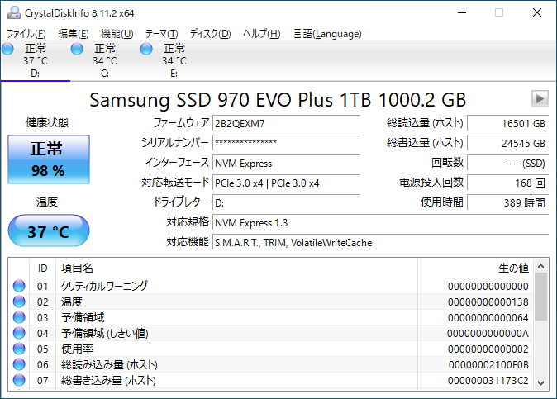
Task: Click status orb for ID 06 総読み込み量
Action: pyautogui.click(x=19, y=364)
